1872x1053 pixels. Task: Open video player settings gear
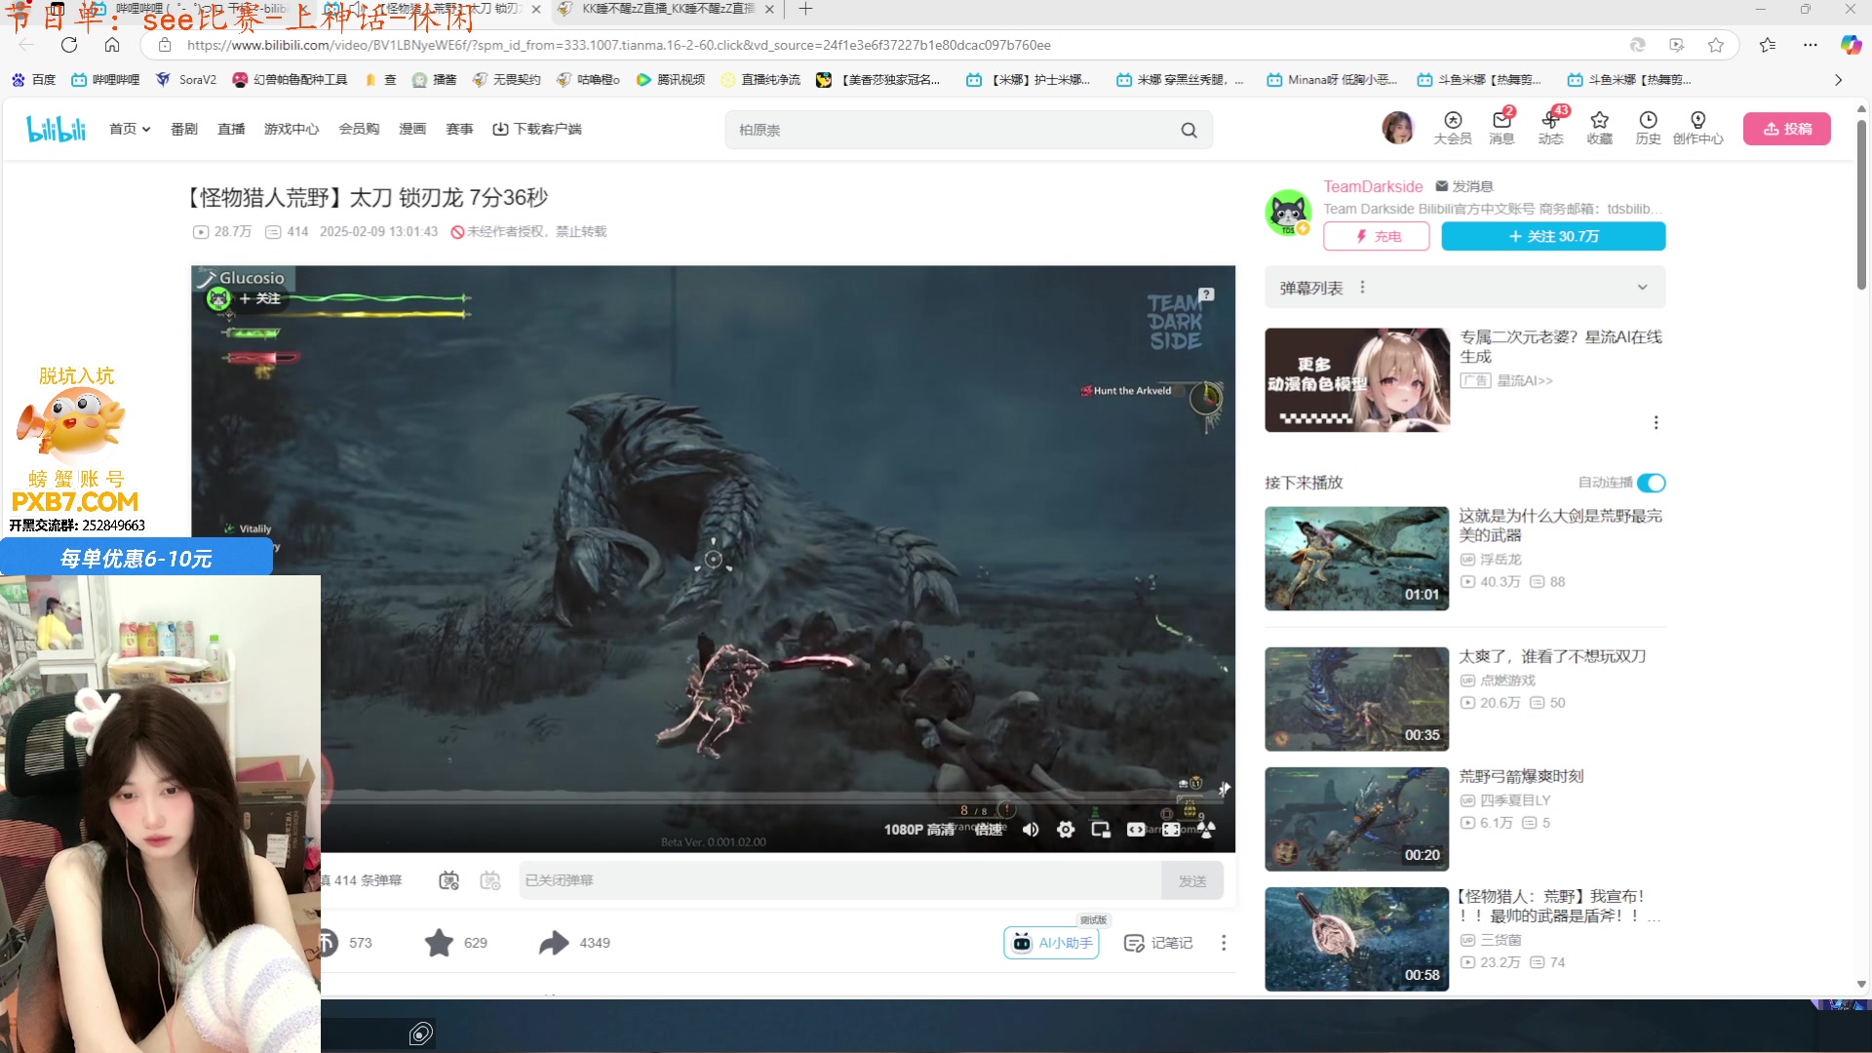(x=1066, y=830)
